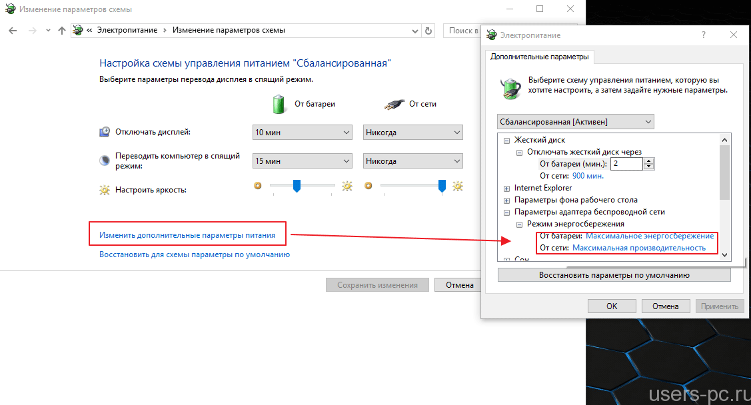The image size is (751, 405).
Task: Click the Up one level arrow
Action: click(62, 31)
